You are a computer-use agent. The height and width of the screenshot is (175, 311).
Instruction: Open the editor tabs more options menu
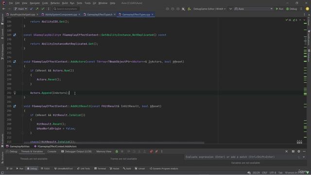pyautogui.click(x=304, y=15)
